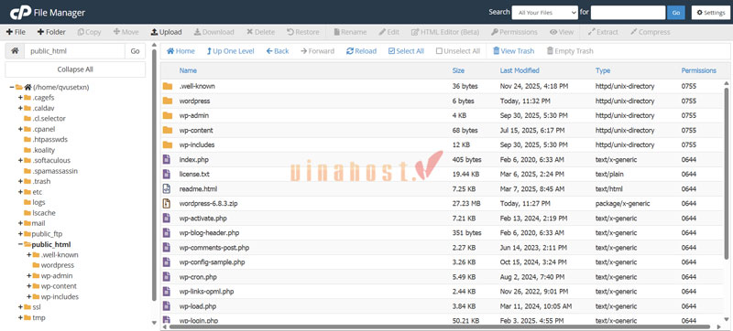The width and height of the screenshot is (733, 331).
Task: Click the wp-load.php file icon
Action: pos(167,305)
